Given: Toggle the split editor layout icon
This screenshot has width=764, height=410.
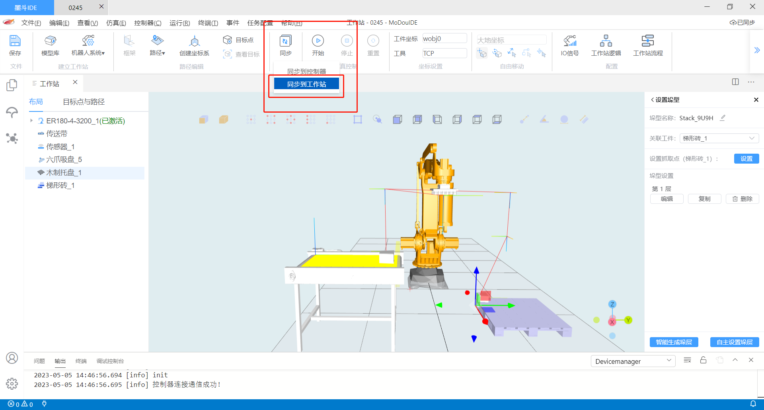Looking at the screenshot, I should (x=735, y=82).
